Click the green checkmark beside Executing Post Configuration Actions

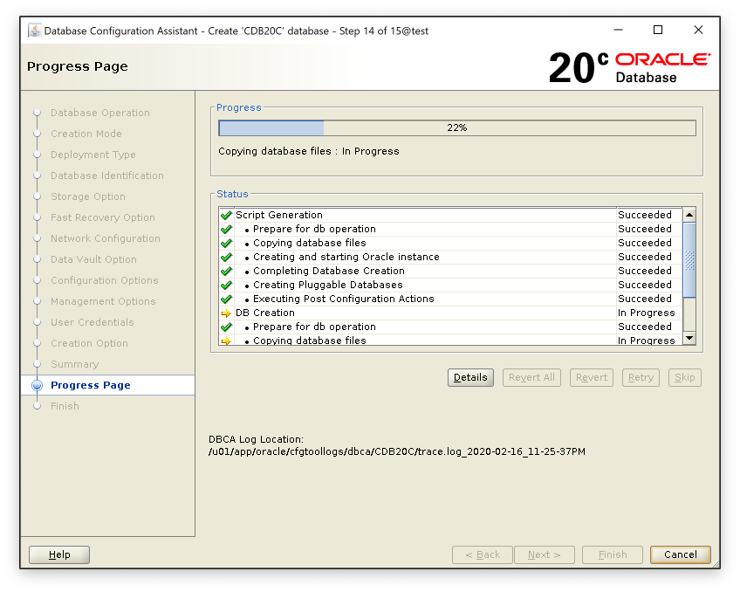tap(226, 299)
